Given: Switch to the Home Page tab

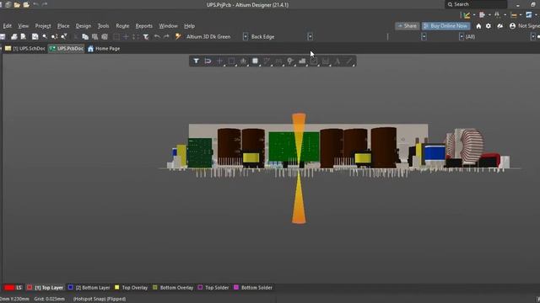Looking at the screenshot, I should tap(104, 49).
